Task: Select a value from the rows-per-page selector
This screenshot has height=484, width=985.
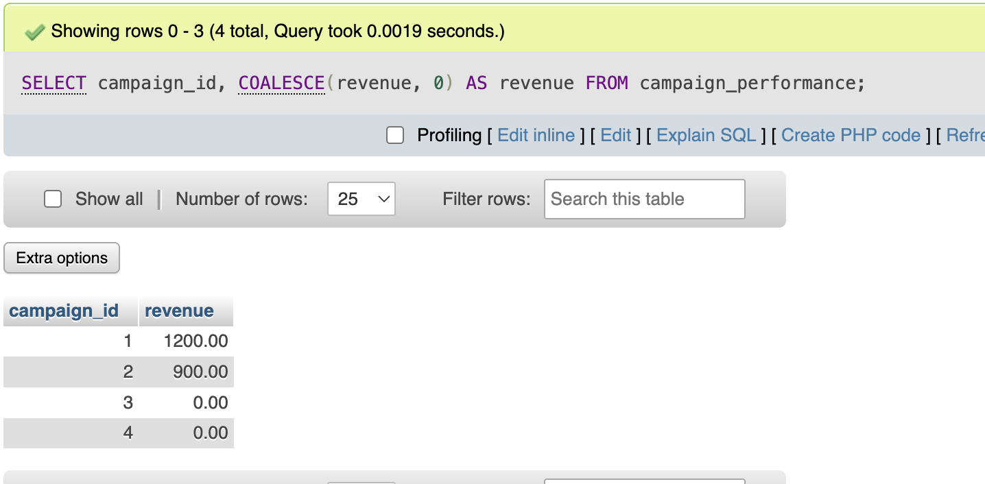Action: [361, 199]
